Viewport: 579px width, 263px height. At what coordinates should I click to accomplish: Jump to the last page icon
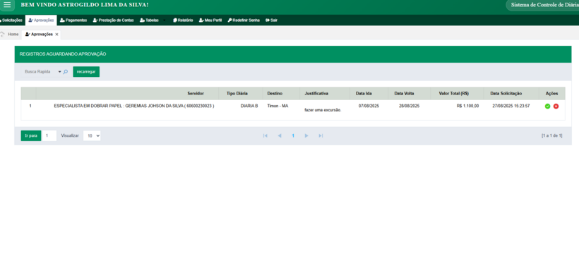click(321, 136)
